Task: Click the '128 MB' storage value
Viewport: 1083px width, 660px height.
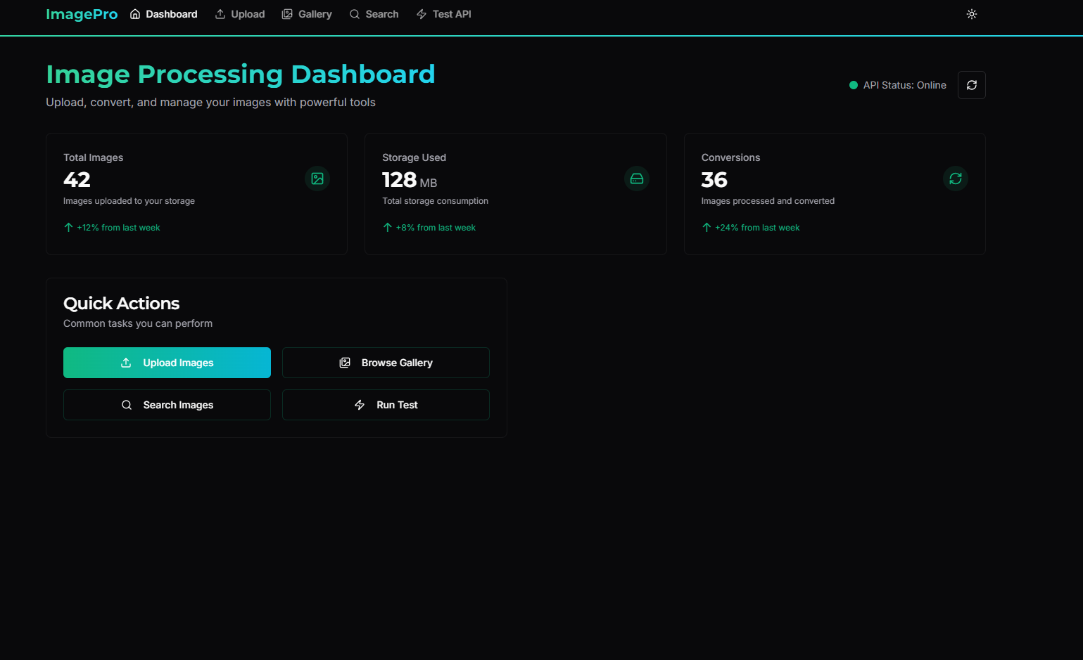Action: [410, 180]
